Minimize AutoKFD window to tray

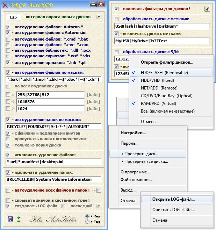[93, 4]
